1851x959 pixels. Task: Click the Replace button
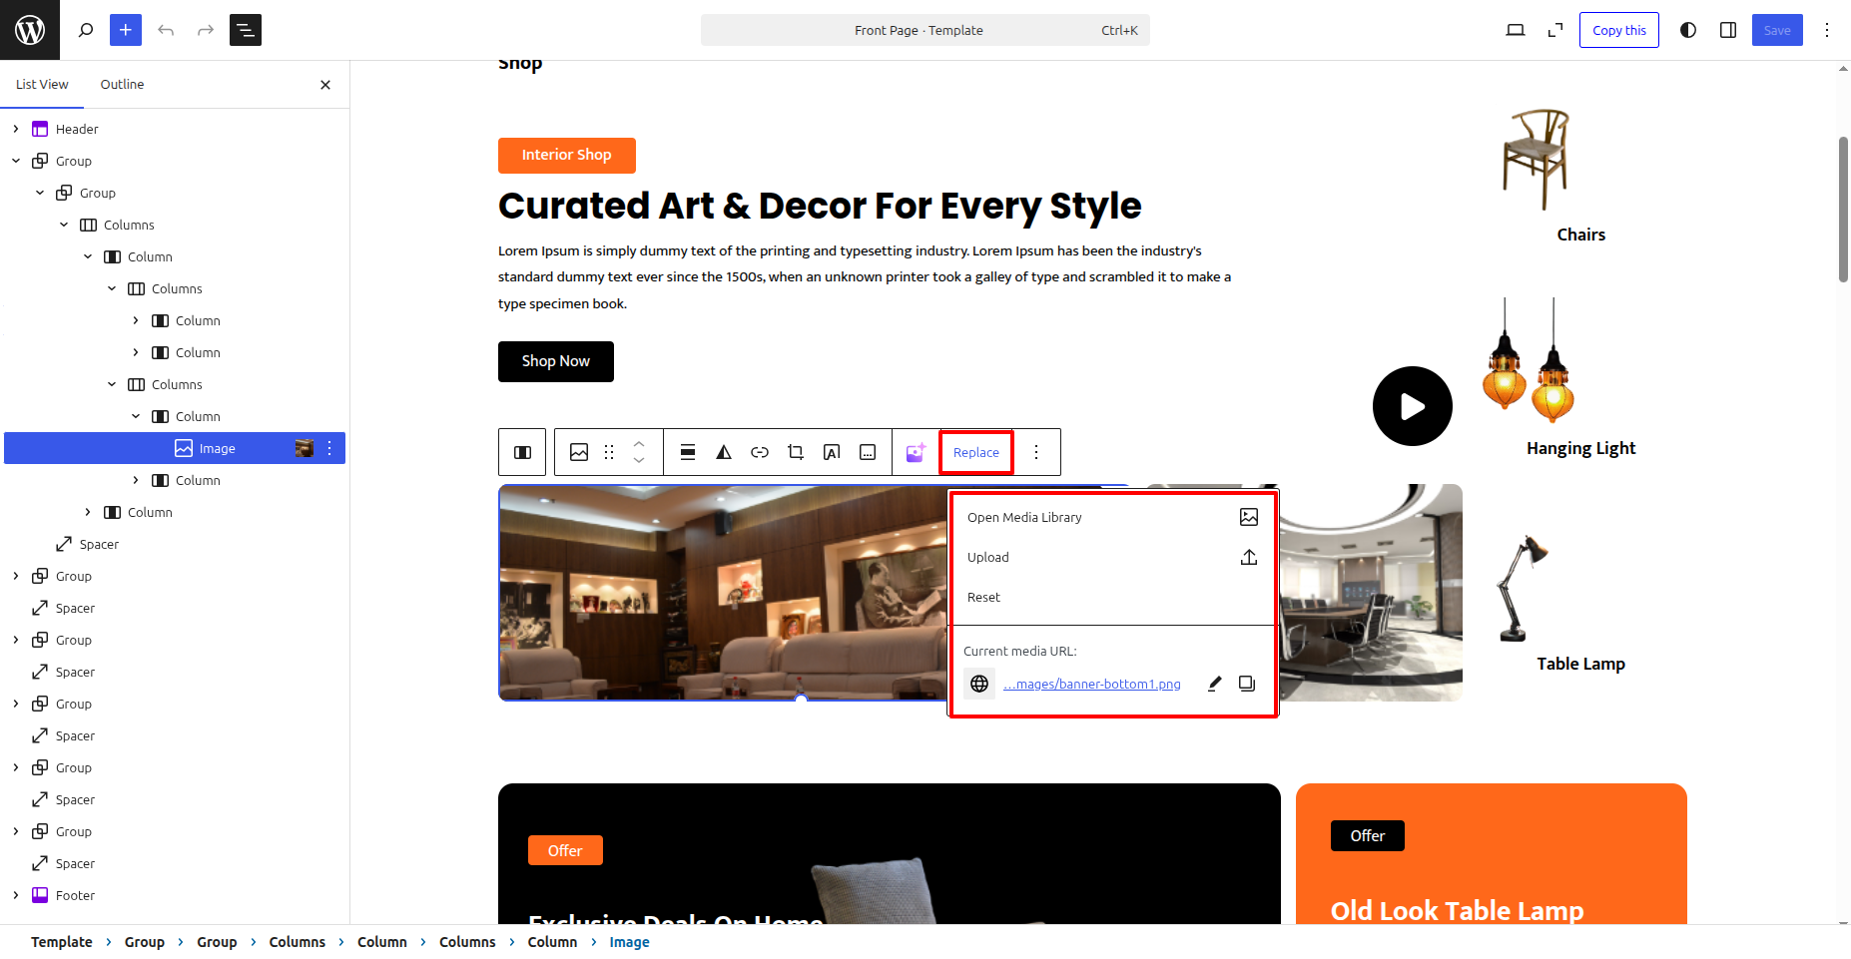pos(976,452)
